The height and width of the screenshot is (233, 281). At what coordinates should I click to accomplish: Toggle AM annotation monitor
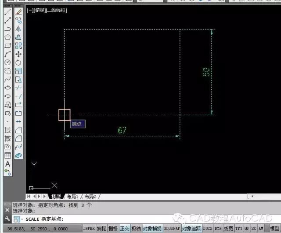261,228
